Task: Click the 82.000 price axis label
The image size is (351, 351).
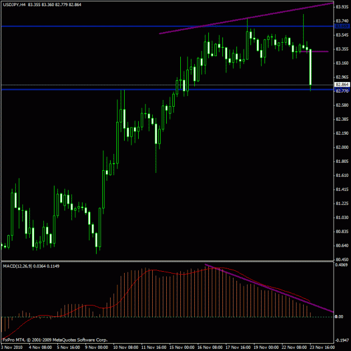Action: 342,147
